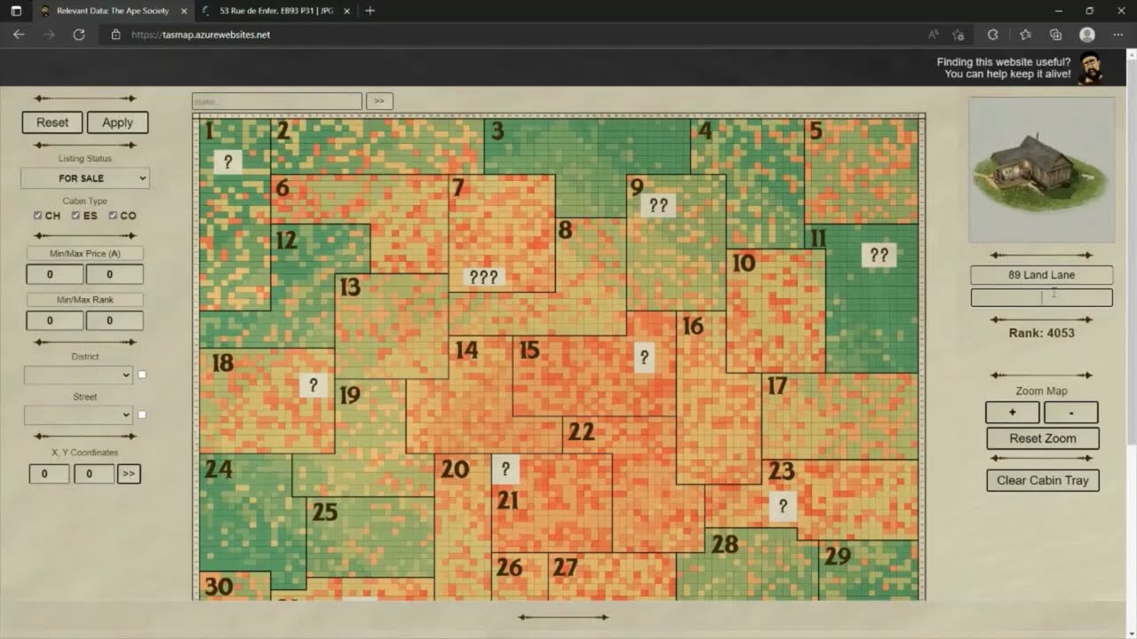
Task: Click the Reset Zoom button
Action: (x=1043, y=438)
